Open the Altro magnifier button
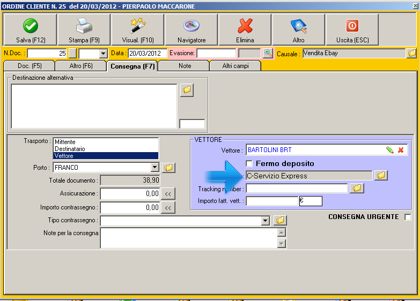Viewport: 420px width, 301px height. tap(298, 29)
